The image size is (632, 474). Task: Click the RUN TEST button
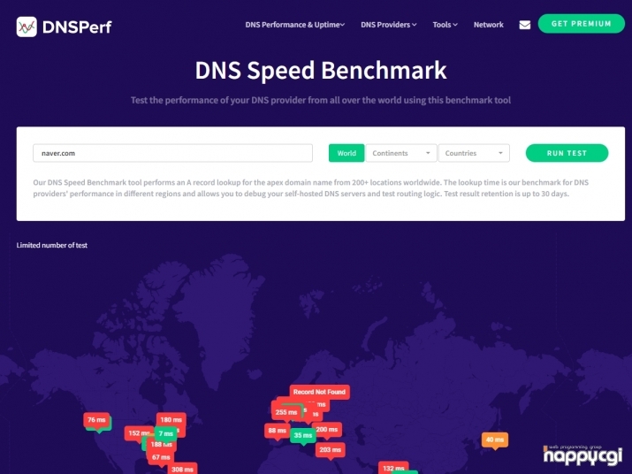point(567,153)
